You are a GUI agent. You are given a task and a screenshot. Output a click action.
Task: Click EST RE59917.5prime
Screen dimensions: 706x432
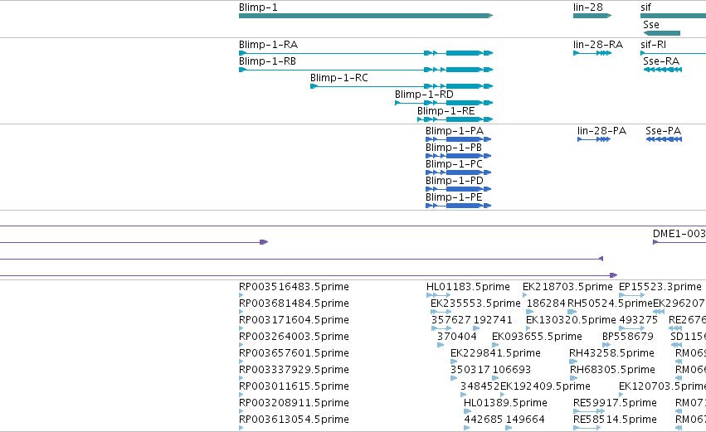[x=615, y=403]
